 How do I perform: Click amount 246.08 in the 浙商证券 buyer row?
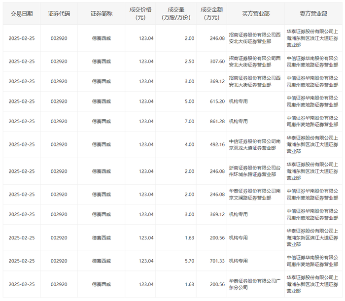217,171
